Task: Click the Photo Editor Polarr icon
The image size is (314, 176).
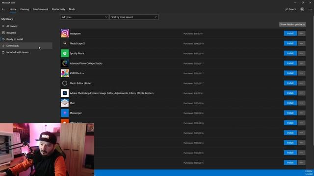Action: [x=65, y=83]
